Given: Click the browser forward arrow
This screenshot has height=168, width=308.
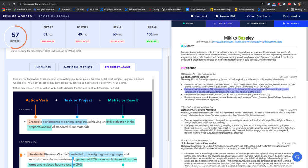Looking at the screenshot, I should (9, 4).
